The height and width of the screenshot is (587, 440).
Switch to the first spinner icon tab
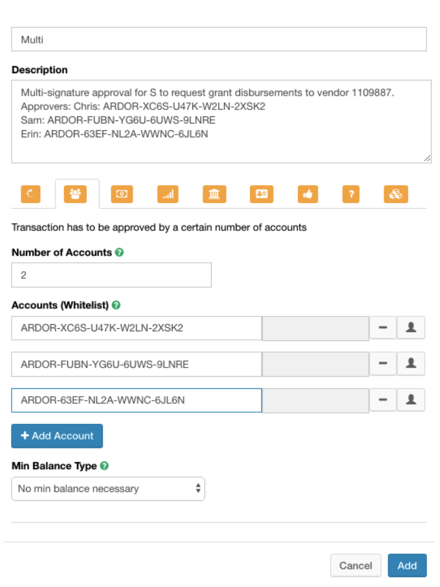(30, 194)
